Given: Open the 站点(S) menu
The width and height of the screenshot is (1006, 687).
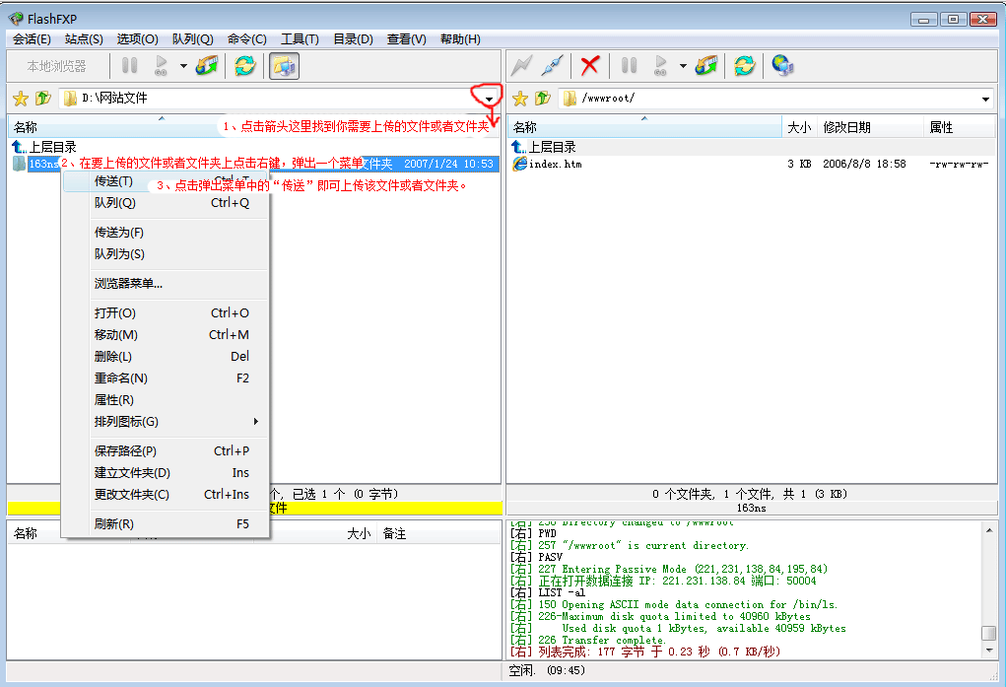Looking at the screenshot, I should (x=84, y=39).
